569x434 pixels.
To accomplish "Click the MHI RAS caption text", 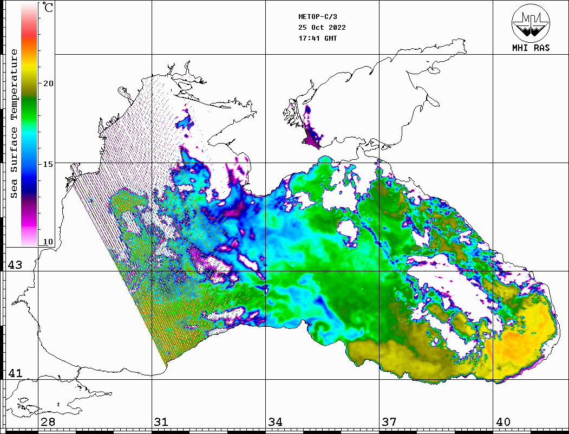I will (531, 48).
